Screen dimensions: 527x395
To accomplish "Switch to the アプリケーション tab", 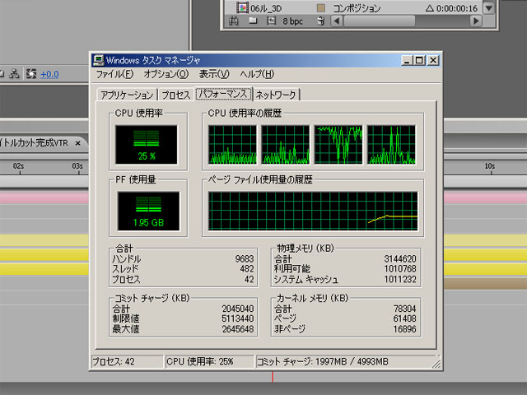I will (x=127, y=95).
